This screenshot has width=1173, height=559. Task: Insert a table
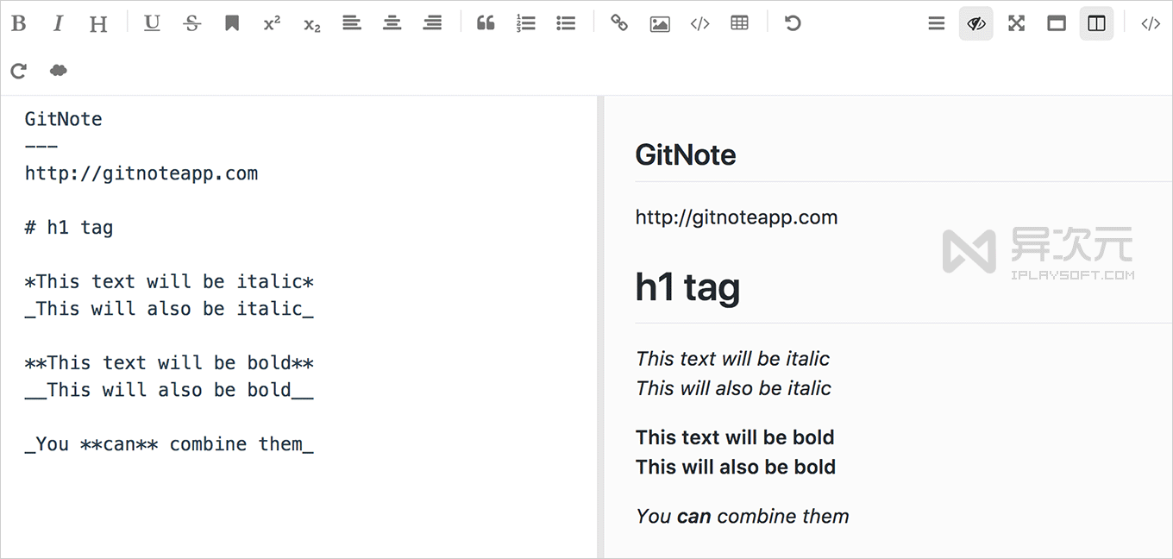[739, 23]
